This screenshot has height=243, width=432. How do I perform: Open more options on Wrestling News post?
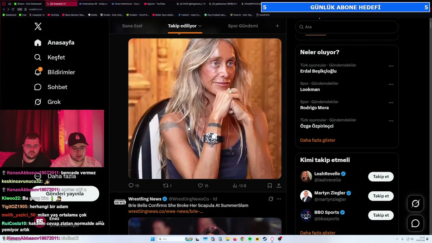point(279,199)
